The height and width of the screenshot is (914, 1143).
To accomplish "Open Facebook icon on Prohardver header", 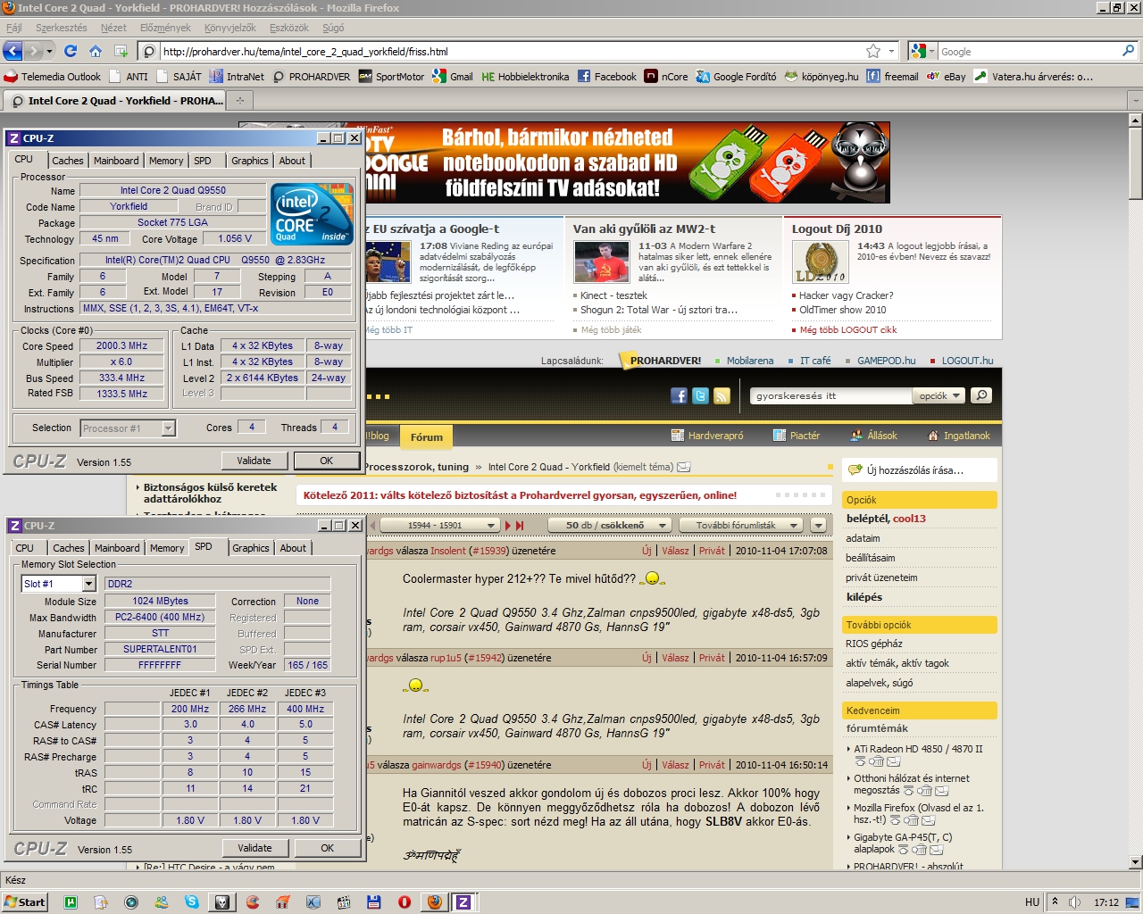I will pos(679,395).
